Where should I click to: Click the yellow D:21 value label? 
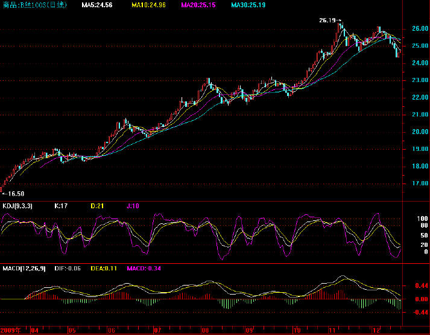coord(98,206)
